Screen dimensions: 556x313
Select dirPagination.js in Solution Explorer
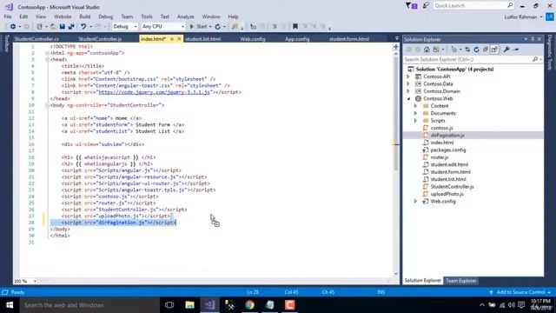[447, 136]
